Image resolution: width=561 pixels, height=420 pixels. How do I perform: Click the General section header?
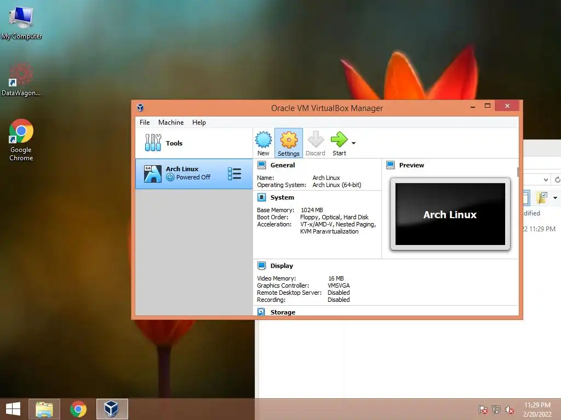(x=282, y=165)
